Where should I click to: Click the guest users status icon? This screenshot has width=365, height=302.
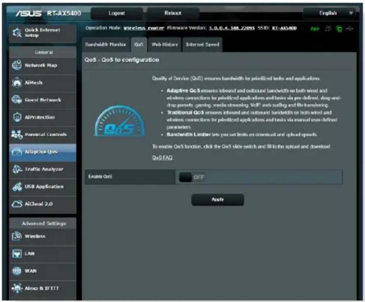point(328,29)
